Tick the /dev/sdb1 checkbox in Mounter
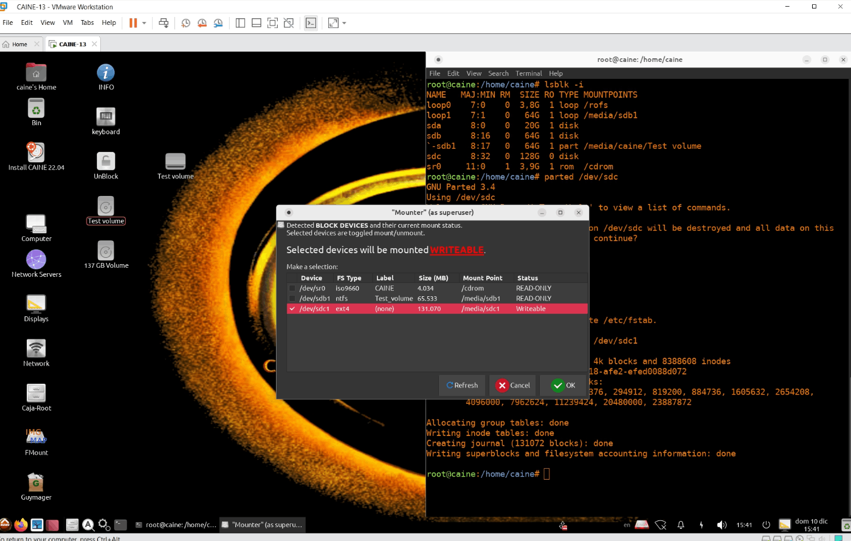Viewport: 851px width, 541px height. [x=292, y=299]
